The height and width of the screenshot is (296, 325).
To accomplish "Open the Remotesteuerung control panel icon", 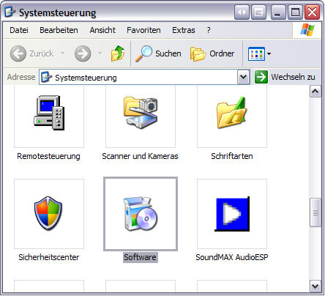I will pos(49,113).
